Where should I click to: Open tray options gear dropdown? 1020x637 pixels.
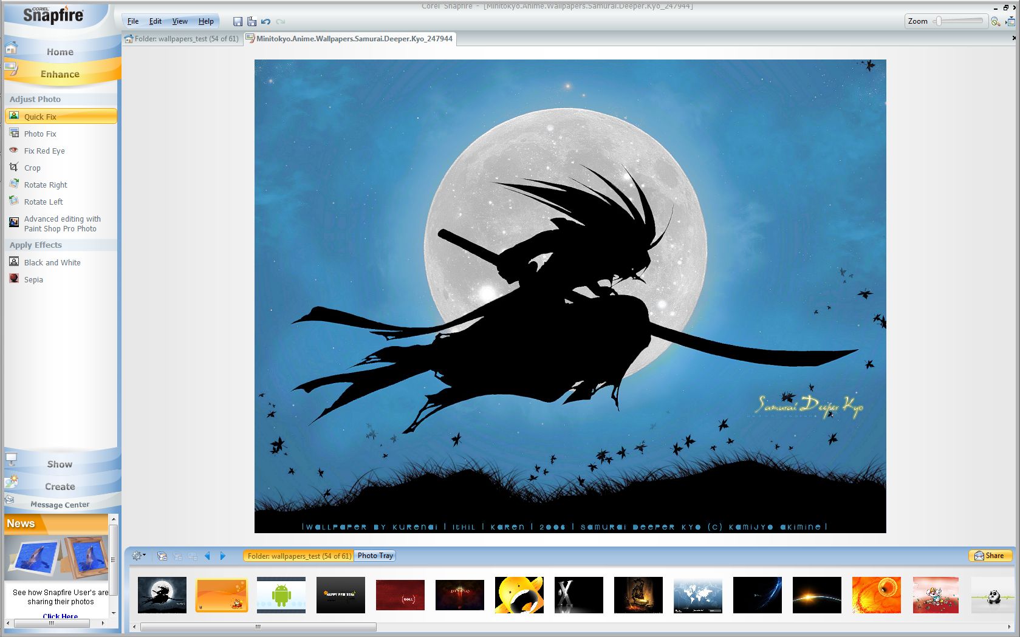coord(139,556)
